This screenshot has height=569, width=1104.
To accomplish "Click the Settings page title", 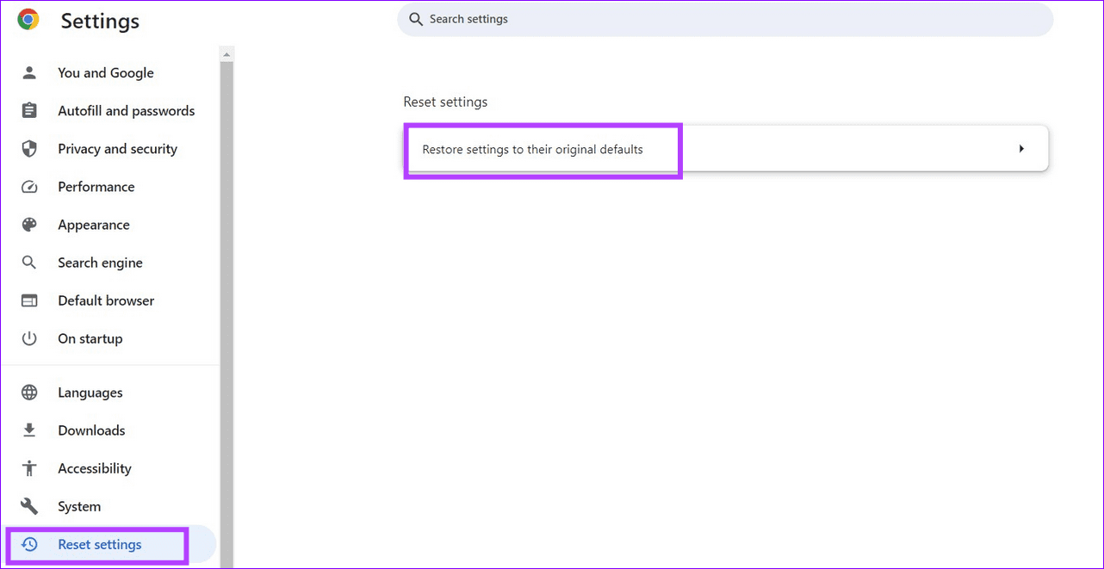I will (x=100, y=21).
